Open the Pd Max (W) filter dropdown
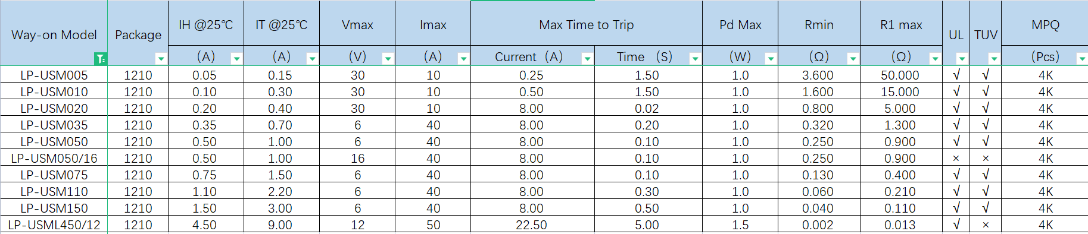The width and height of the screenshot is (1088, 234). point(771,59)
